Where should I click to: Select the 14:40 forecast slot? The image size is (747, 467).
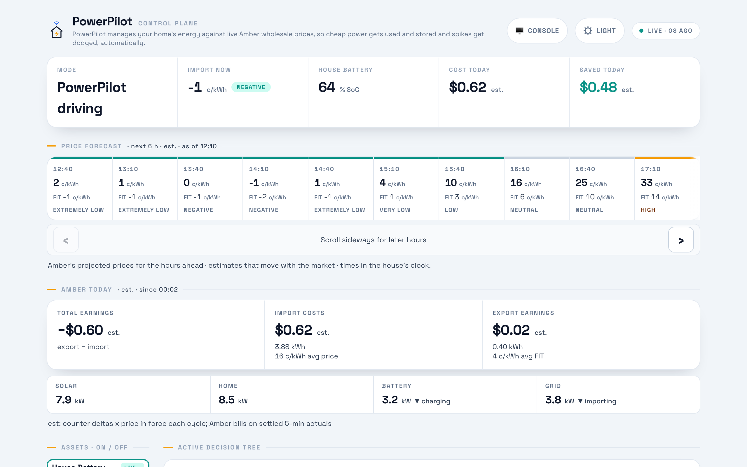[x=341, y=189]
